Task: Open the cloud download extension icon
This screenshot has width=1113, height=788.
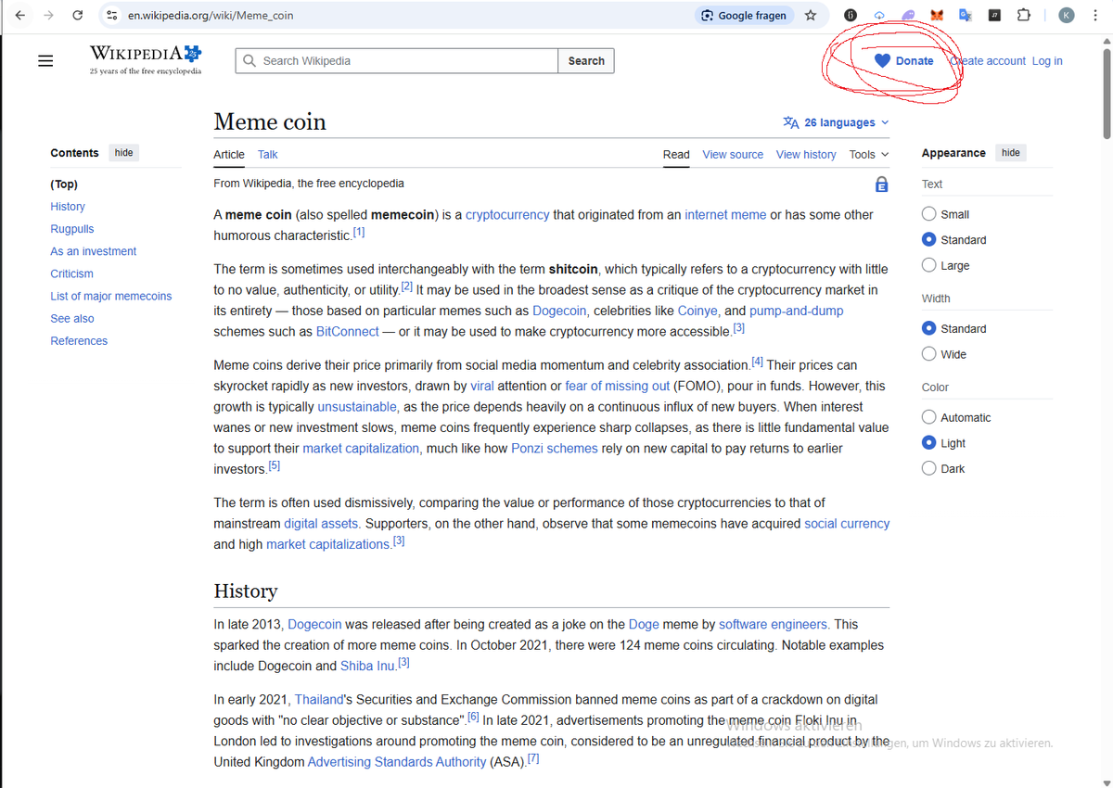Action: (879, 16)
